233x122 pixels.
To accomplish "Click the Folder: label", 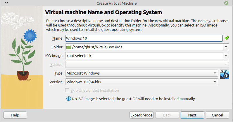I will [x=57, y=47].
